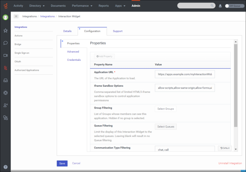The image size is (246, 172).
Task: Open favorites star icon in sidebar
Action: [5, 30]
